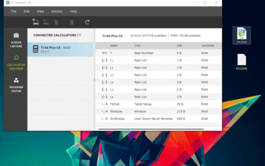Sort by the TYPE column header

tap(137, 46)
